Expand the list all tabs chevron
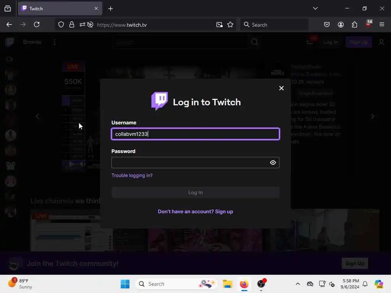This screenshot has width=391, height=293. (315, 8)
